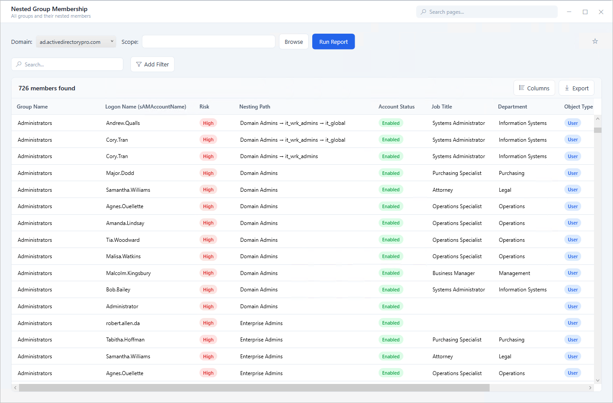Open the domain dropdown ad.activedirectorypro.com
The width and height of the screenshot is (613, 403).
[76, 42]
